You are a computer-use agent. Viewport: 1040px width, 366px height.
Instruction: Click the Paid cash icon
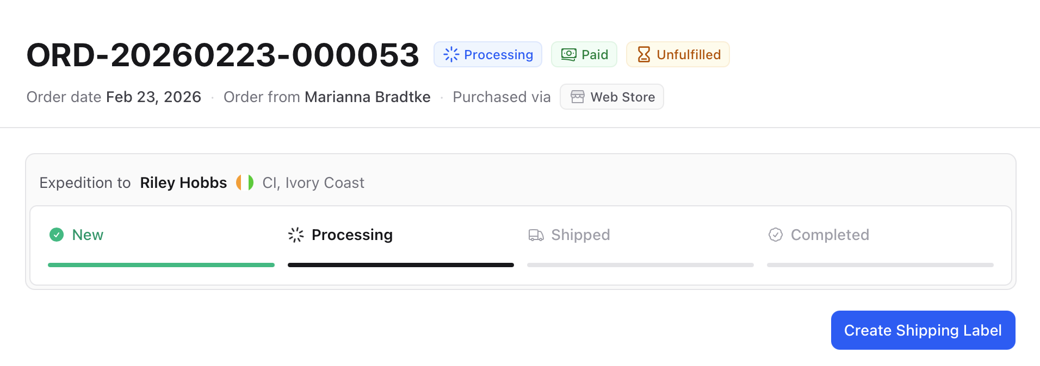pyautogui.click(x=568, y=54)
